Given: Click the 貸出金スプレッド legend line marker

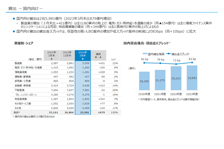Looking at the screenshot, I should [168, 54].
